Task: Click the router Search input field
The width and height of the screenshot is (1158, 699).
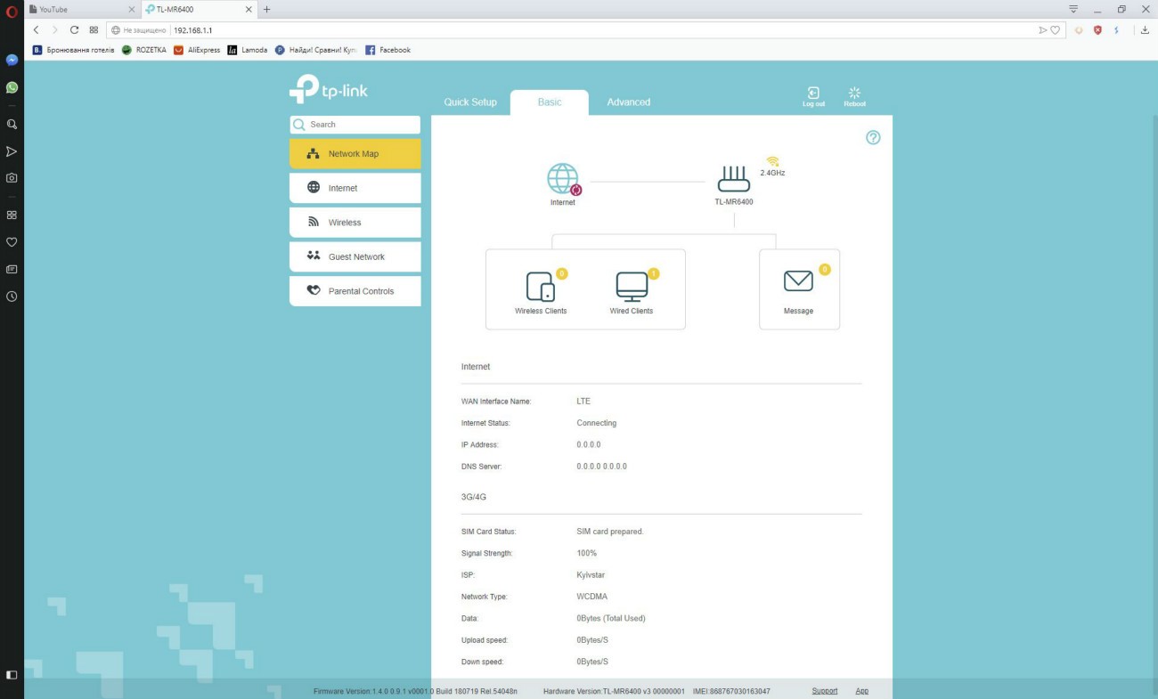Action: click(x=361, y=125)
